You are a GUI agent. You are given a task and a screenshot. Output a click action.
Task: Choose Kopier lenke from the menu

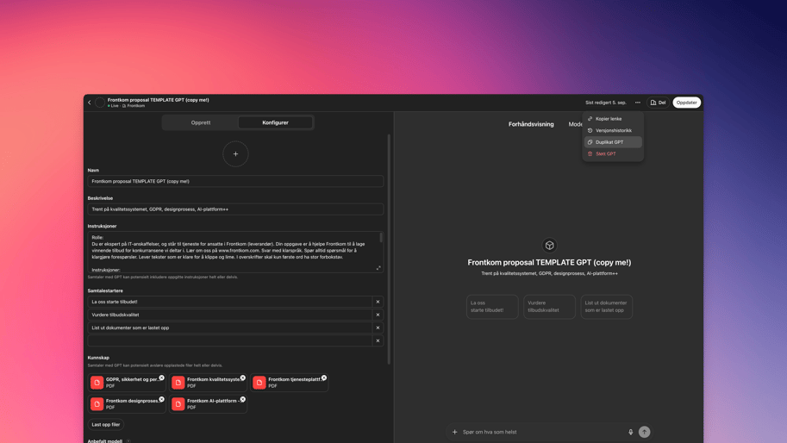(613, 119)
